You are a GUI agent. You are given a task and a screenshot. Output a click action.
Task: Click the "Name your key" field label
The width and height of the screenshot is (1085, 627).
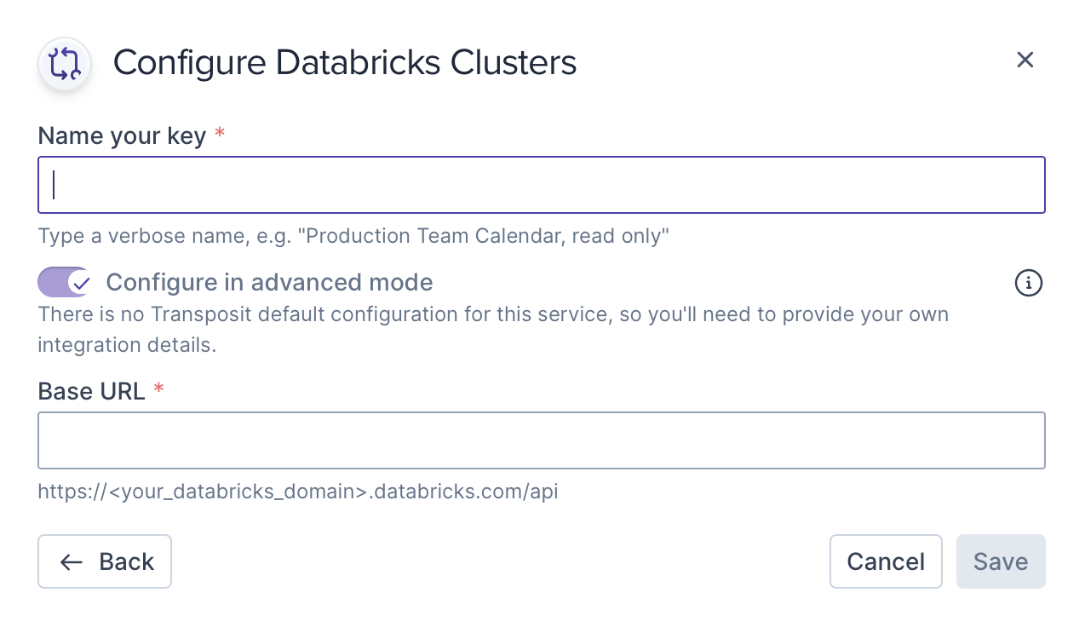(x=122, y=135)
